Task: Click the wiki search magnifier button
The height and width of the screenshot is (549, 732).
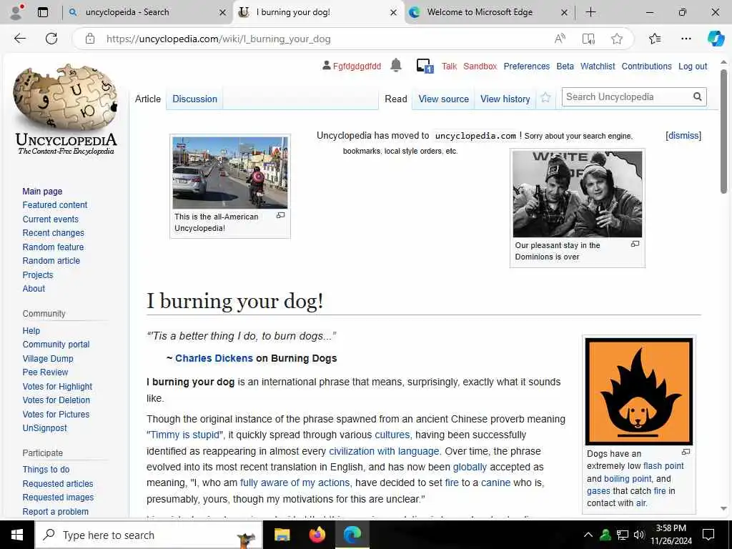Action: pyautogui.click(x=697, y=97)
